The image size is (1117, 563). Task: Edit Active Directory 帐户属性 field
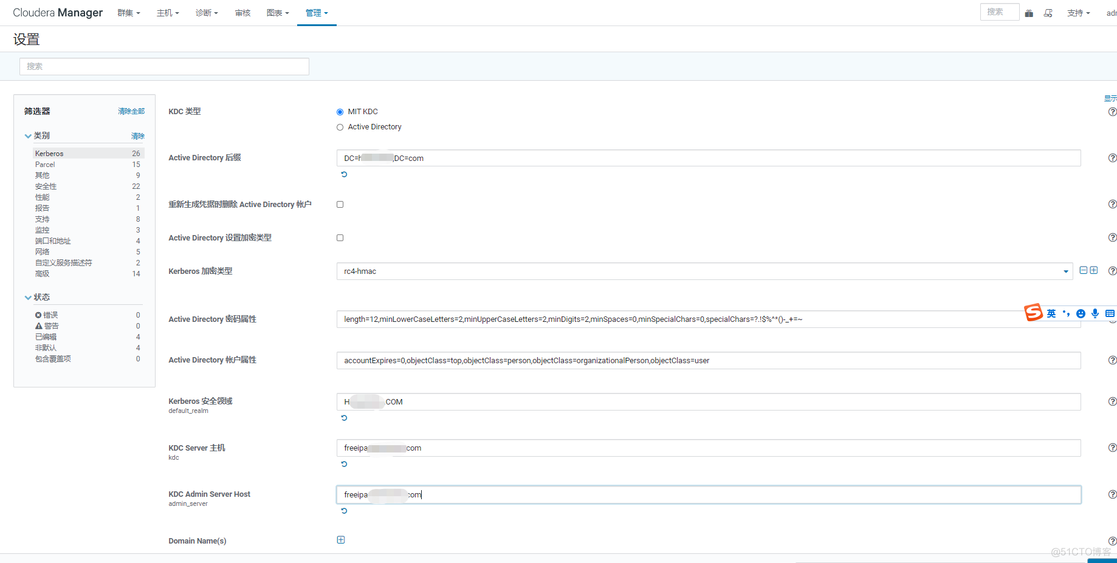point(709,360)
